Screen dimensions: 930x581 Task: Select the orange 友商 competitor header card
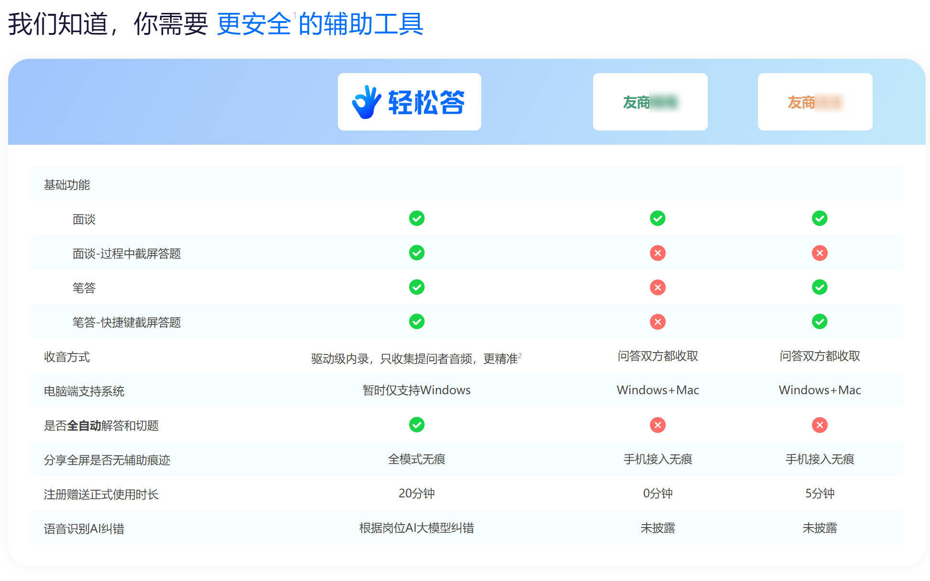815,102
